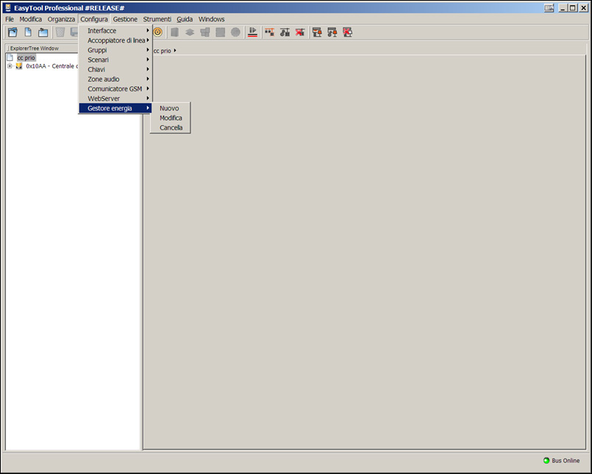Open the Comunicatore GSM submenu

(115, 89)
